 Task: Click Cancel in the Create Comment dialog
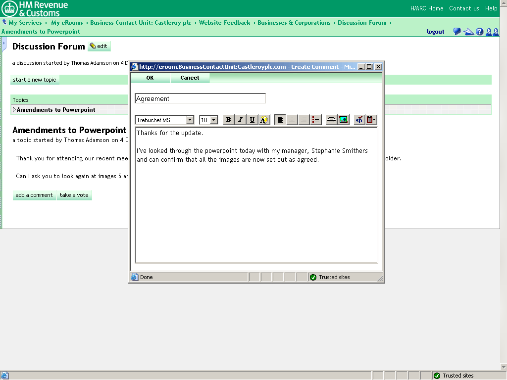[190, 78]
